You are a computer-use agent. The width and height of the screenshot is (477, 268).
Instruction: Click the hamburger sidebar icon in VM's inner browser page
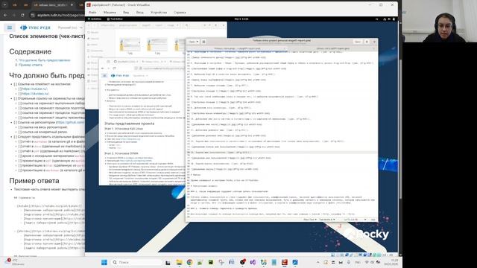pyautogui.click(x=104, y=75)
